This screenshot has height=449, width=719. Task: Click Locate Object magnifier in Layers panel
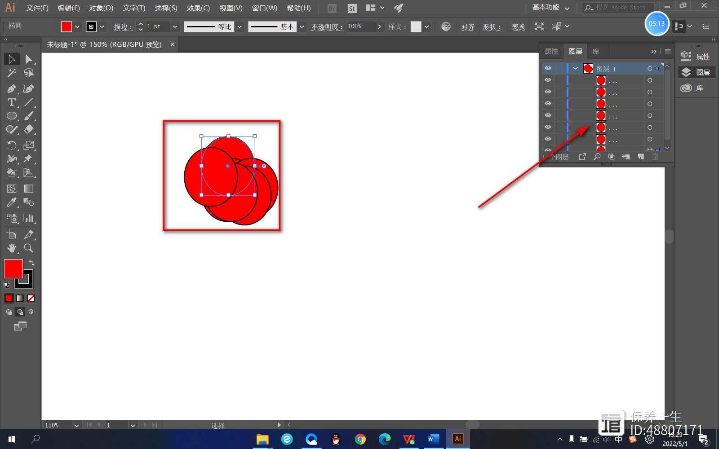[597, 157]
